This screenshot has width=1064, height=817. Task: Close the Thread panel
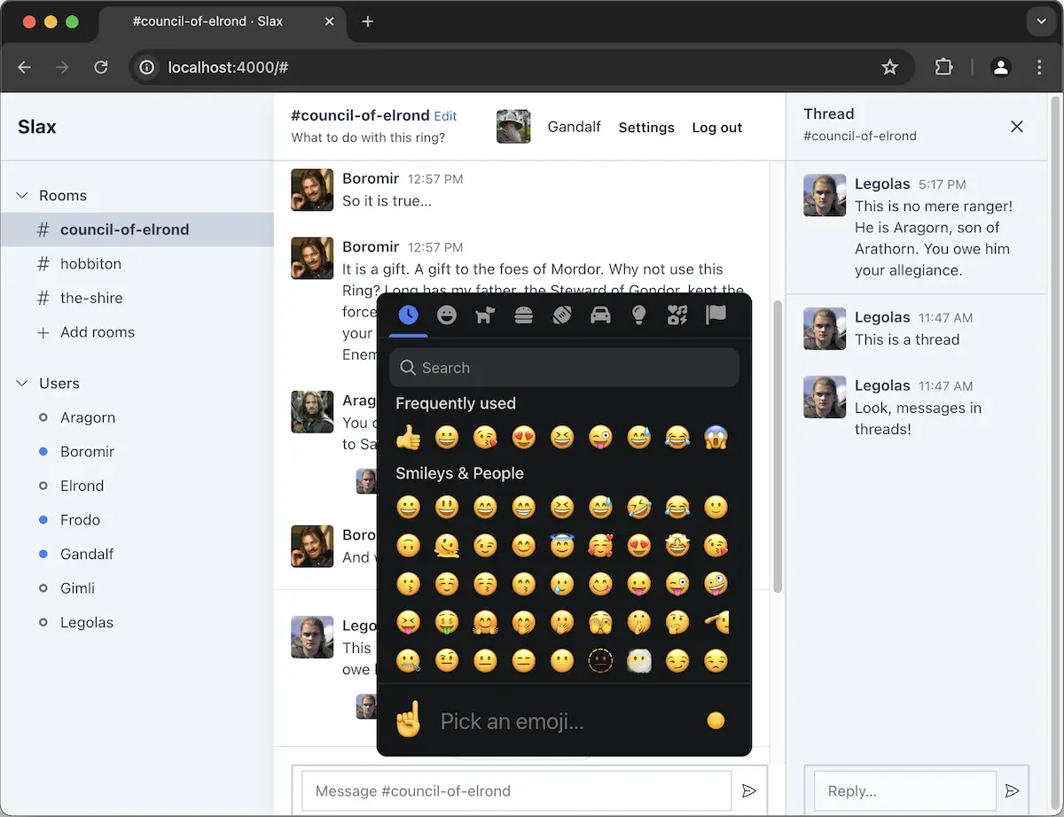tap(1017, 127)
